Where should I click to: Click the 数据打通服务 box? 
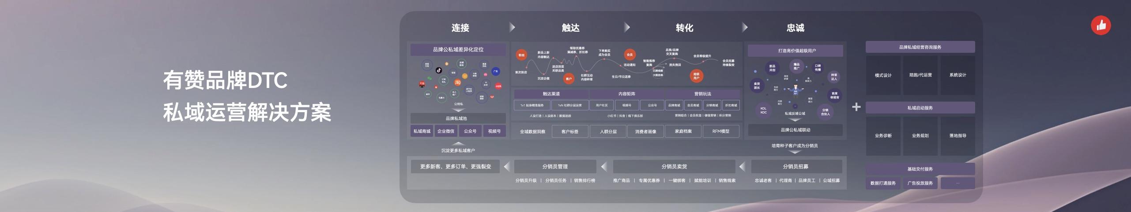coord(883,183)
